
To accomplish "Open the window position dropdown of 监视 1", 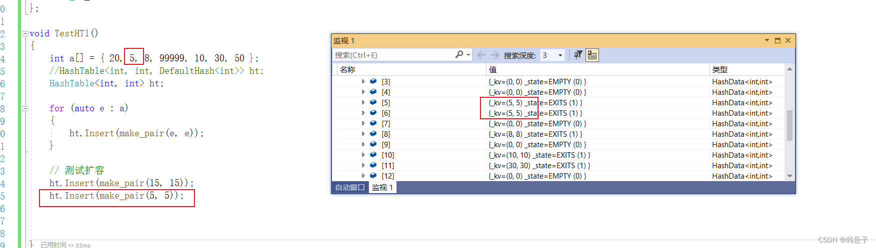I will [767, 40].
